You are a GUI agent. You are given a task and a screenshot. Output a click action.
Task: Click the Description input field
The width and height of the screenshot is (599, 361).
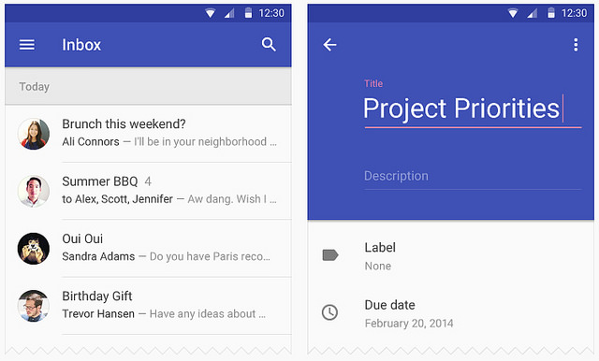point(473,177)
